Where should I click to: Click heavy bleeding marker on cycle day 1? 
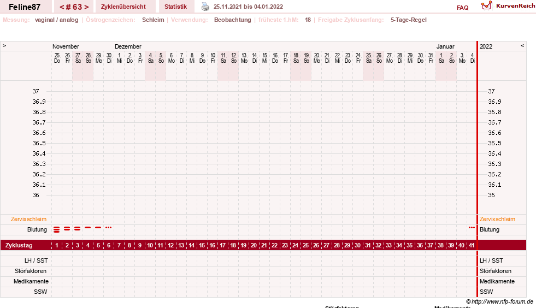(57, 229)
